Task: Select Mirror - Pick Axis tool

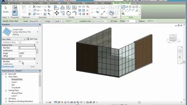Action: click(x=68, y=8)
